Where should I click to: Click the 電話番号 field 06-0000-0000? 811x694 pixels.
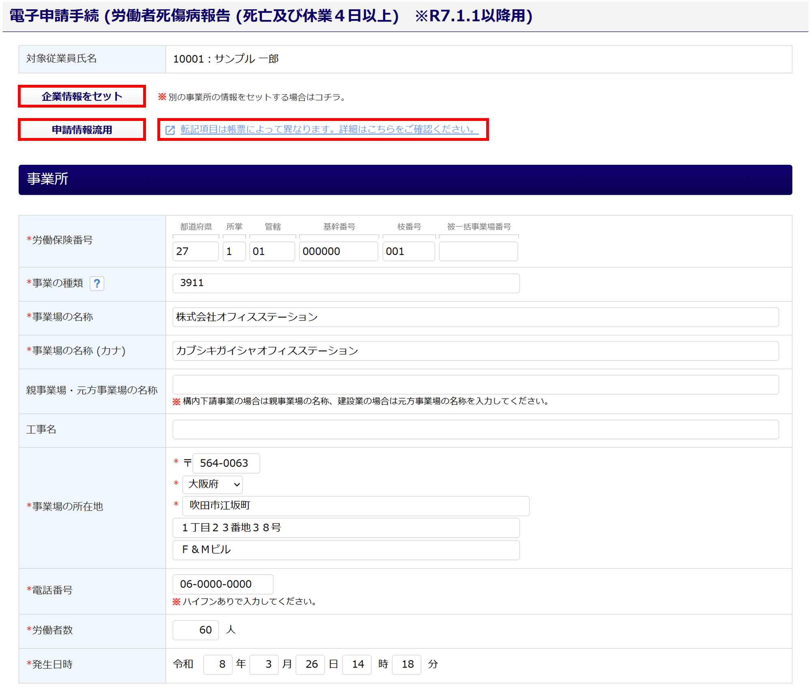tap(223, 584)
